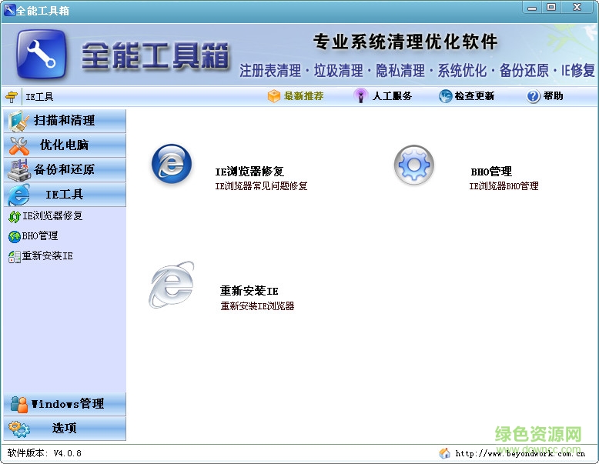The height and width of the screenshot is (464, 599).
Task: Click the crossed tools icon on 优化电脑
Action: tap(18, 145)
